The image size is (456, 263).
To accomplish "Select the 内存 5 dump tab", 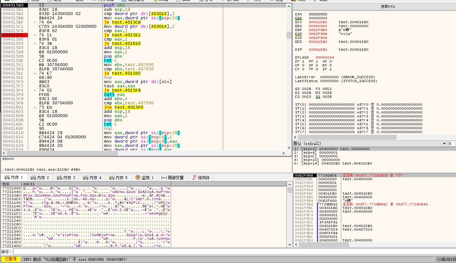I will click(118, 177).
